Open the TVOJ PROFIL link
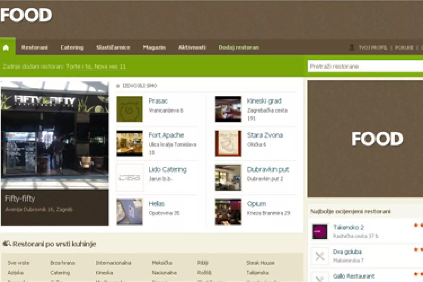This screenshot has width=423, height=282. coord(373,48)
